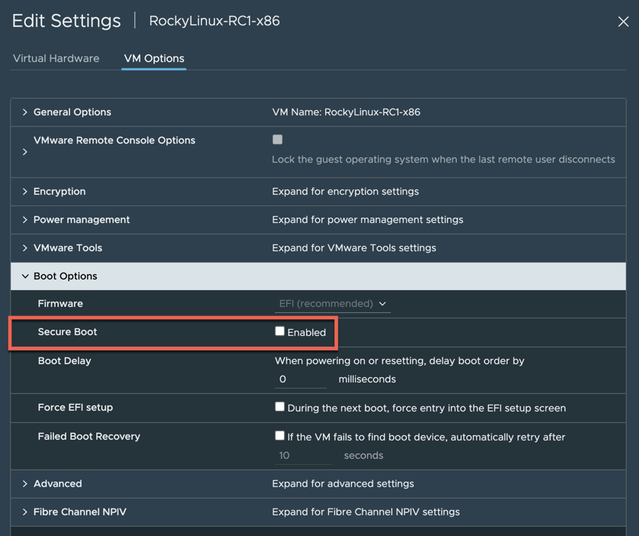639x536 pixels.
Task: Expand the Advanced settings section
Action: point(25,484)
